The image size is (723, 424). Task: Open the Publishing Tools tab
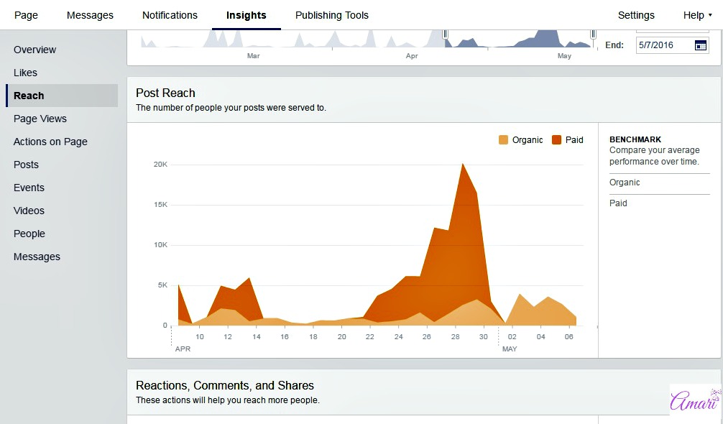331,15
